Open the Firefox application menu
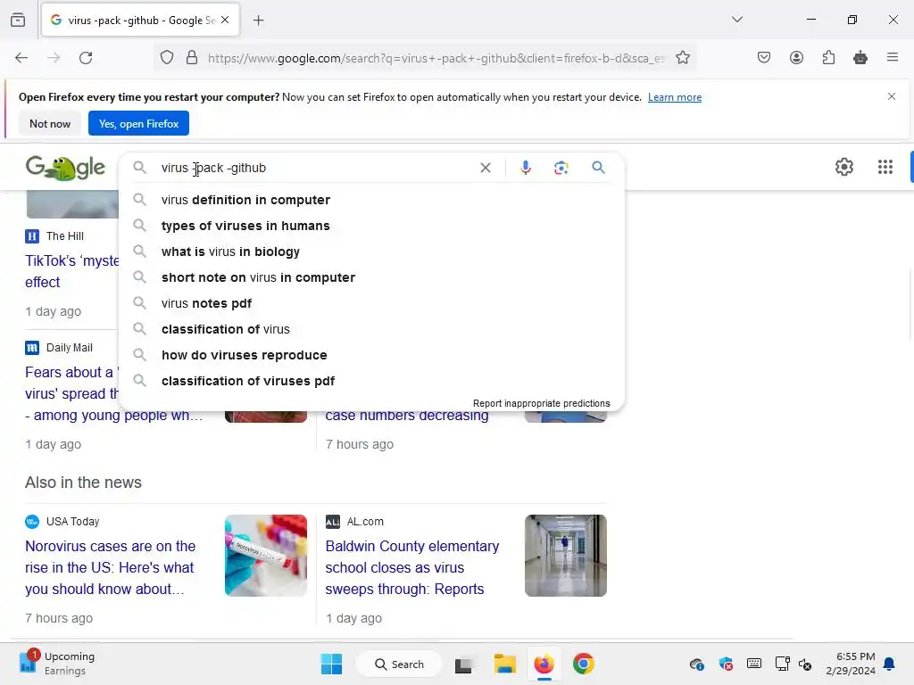 pyautogui.click(x=893, y=57)
